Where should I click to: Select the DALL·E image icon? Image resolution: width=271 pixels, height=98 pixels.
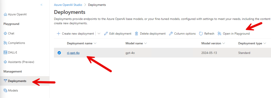click(x=5, y=52)
